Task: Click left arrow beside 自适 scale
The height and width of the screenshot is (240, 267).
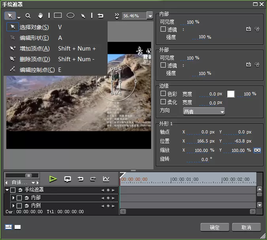Action: coord(6,183)
